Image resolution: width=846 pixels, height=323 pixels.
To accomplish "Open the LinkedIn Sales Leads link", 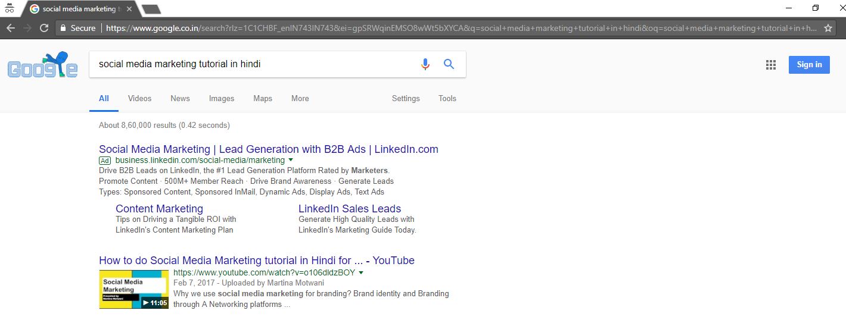I will tap(349, 209).
